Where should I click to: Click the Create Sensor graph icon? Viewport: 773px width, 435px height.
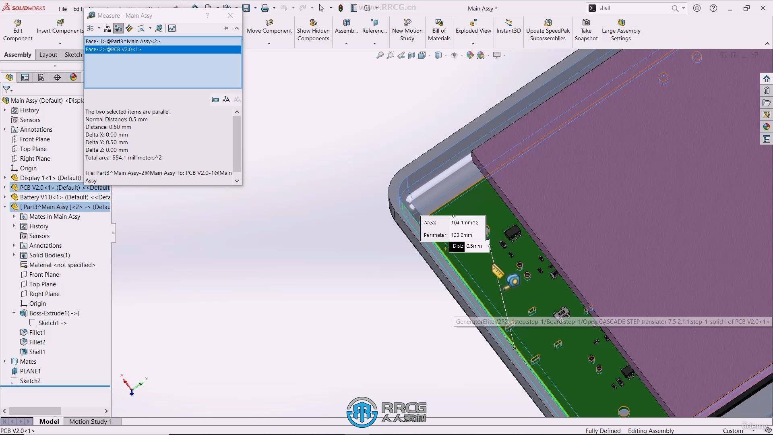point(172,28)
